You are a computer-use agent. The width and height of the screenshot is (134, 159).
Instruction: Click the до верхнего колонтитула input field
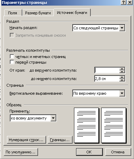pyautogui.click(x=107, y=70)
